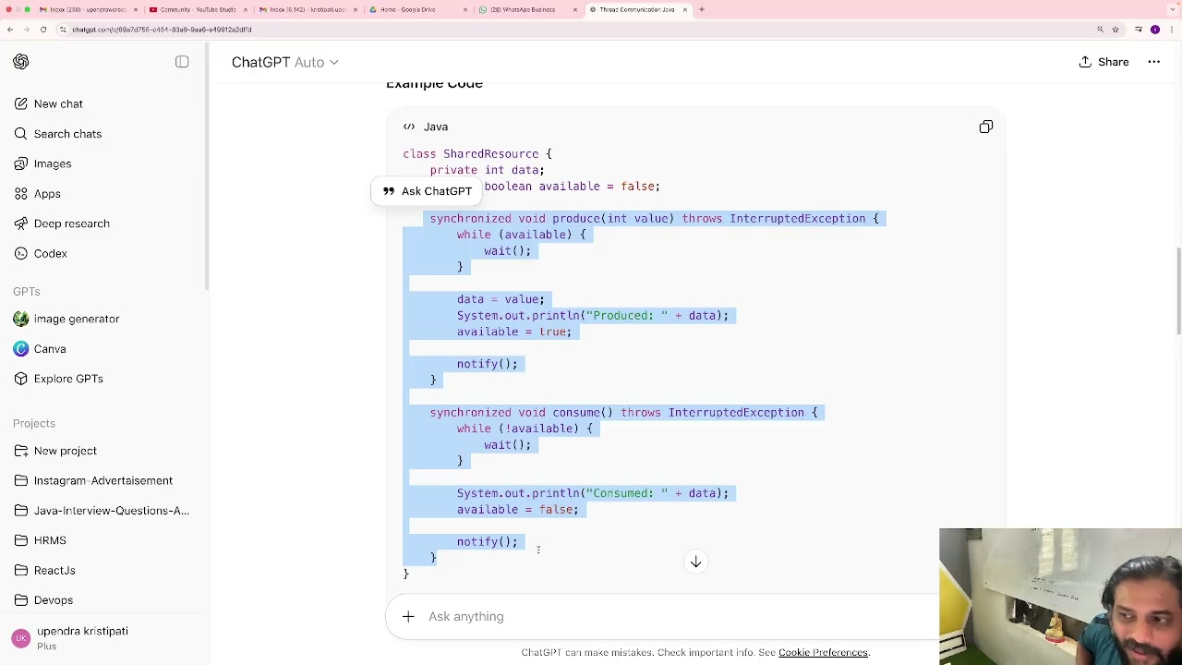
Task: Click the 'class SharedResource {' code line
Action: [x=477, y=154]
